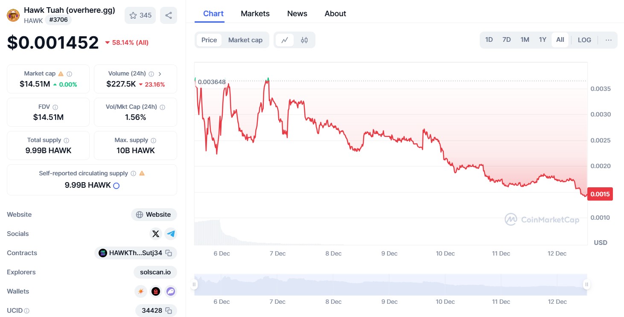This screenshot has width=624, height=317.
Task: Set chart range to 1Y
Action: click(x=542, y=40)
